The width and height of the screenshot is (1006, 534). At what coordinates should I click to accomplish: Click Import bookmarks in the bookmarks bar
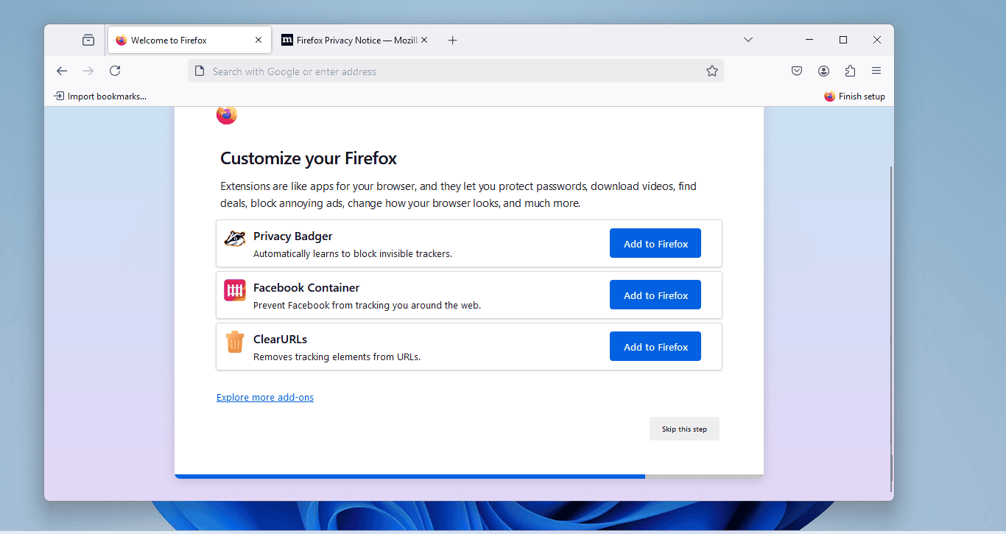(x=100, y=96)
